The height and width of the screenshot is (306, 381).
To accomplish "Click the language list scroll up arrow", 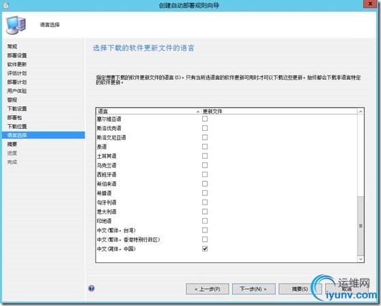I will tap(361, 112).
